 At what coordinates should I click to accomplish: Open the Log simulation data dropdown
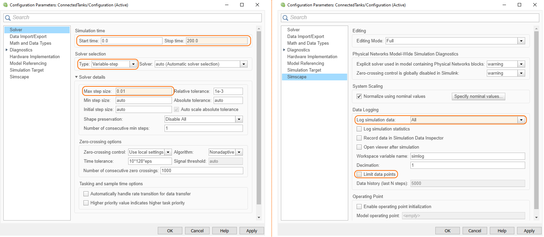point(521,120)
